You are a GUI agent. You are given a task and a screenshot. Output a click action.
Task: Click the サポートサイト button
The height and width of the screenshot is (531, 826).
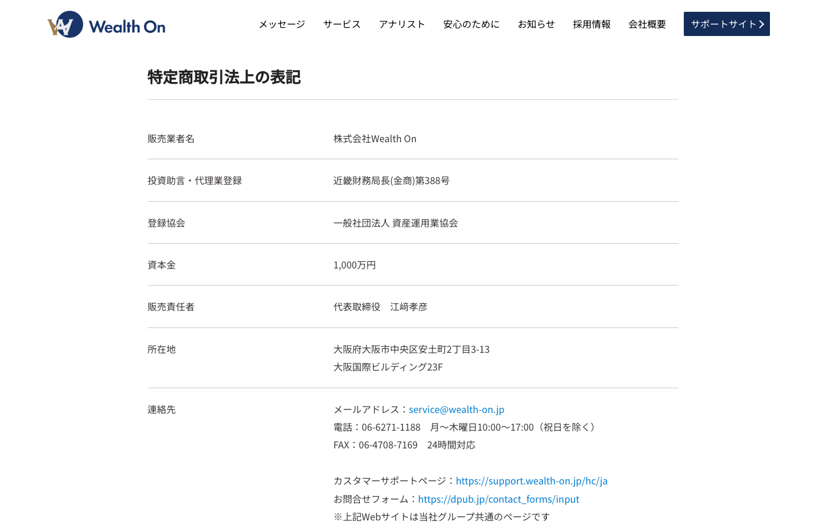[x=727, y=24]
